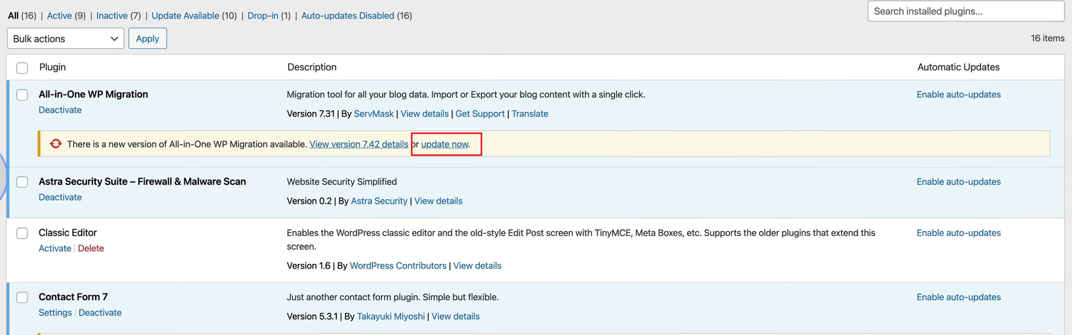Open the Takayuki Miyoshi author link
Screen dimensions: 1072x335
click(391, 316)
